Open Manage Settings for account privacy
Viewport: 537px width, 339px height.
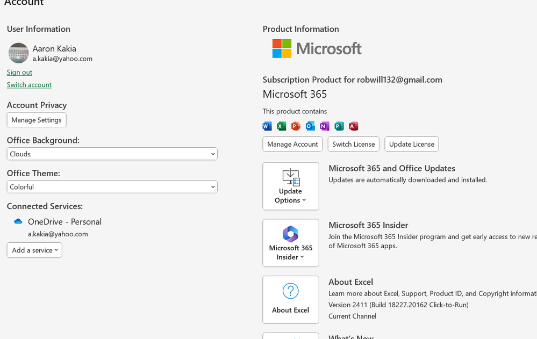[37, 120]
